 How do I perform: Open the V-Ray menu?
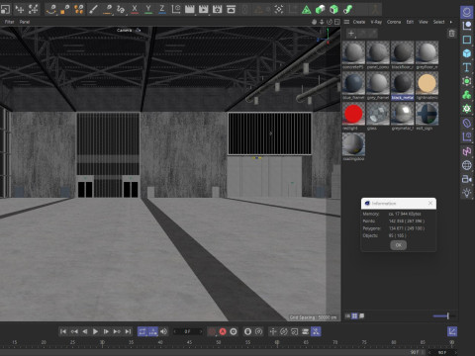coord(376,22)
